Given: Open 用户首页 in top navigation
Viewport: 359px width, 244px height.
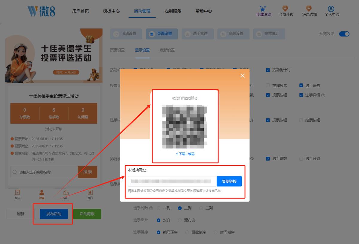Looking at the screenshot, I should (80, 11).
